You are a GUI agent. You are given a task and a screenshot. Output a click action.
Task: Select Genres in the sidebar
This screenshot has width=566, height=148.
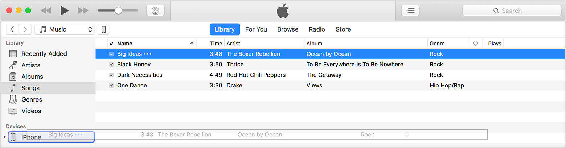pyautogui.click(x=48, y=99)
